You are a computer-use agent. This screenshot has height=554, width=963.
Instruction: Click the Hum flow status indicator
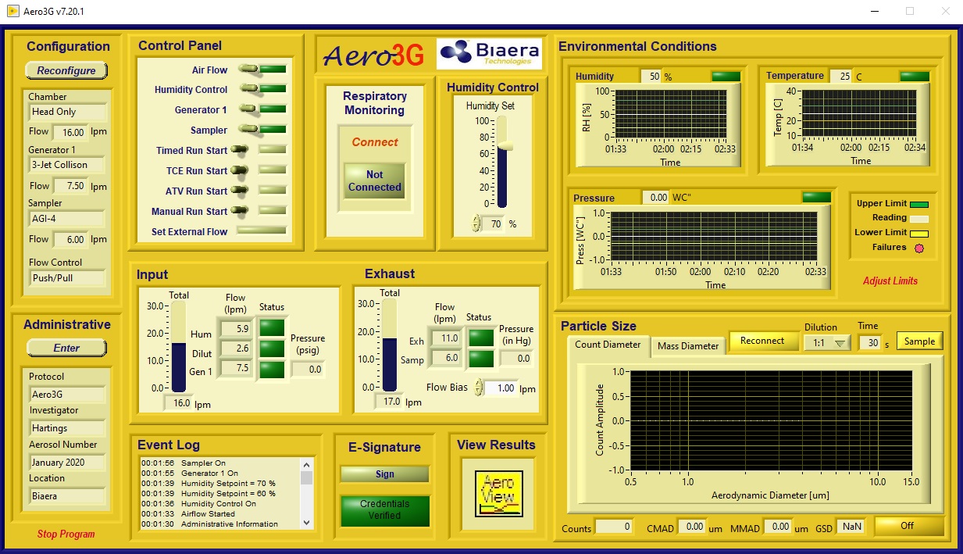[x=272, y=328]
